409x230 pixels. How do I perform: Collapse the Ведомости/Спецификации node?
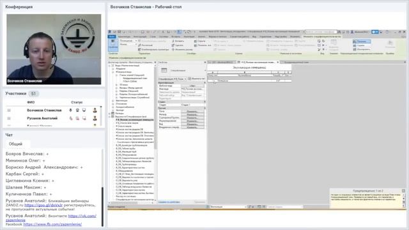110,116
